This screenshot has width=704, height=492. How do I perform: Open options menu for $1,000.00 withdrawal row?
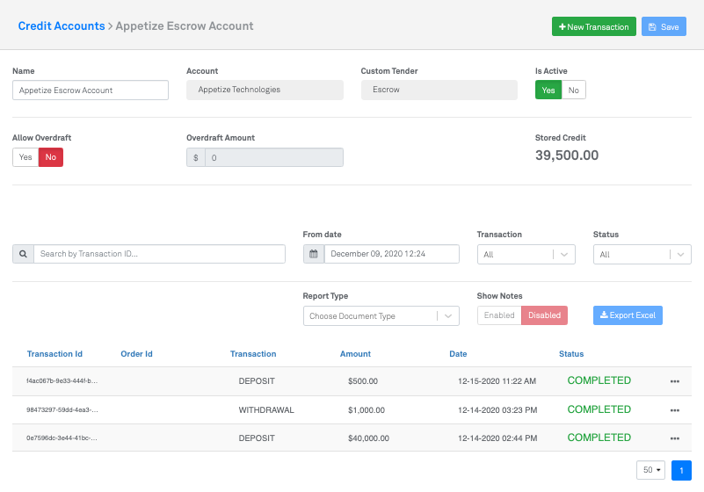click(x=674, y=410)
